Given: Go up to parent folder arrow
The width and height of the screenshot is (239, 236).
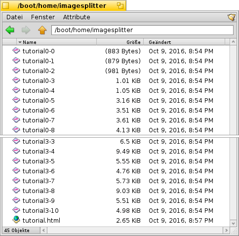Looking at the screenshot, I should point(42,30).
